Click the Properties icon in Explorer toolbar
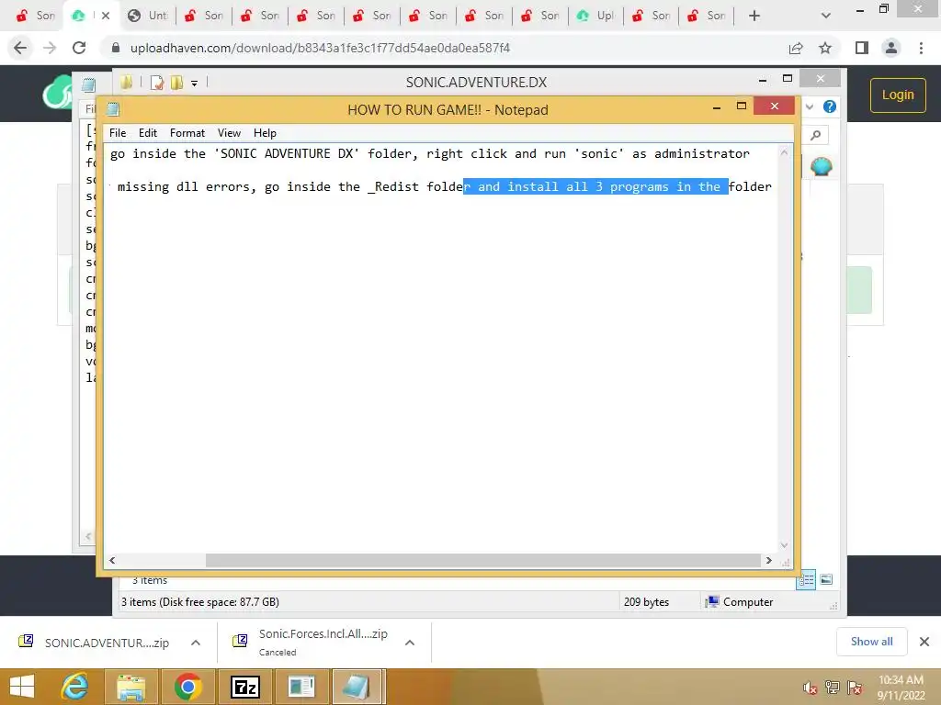 tap(157, 83)
